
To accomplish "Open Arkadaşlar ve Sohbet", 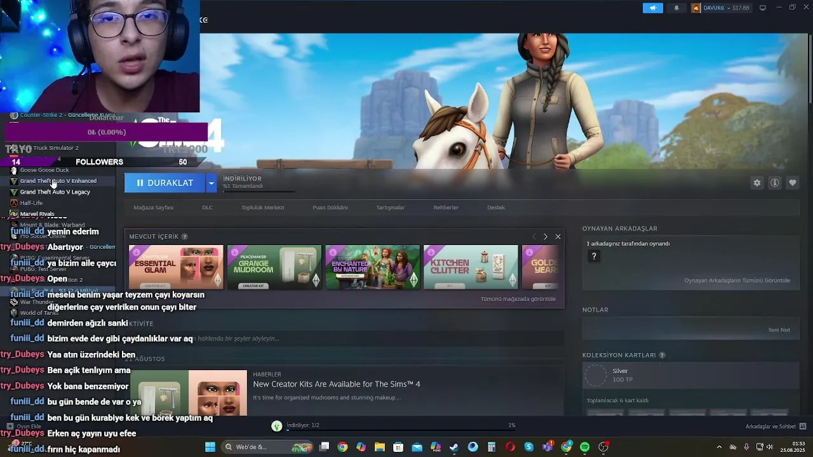I will click(776, 427).
